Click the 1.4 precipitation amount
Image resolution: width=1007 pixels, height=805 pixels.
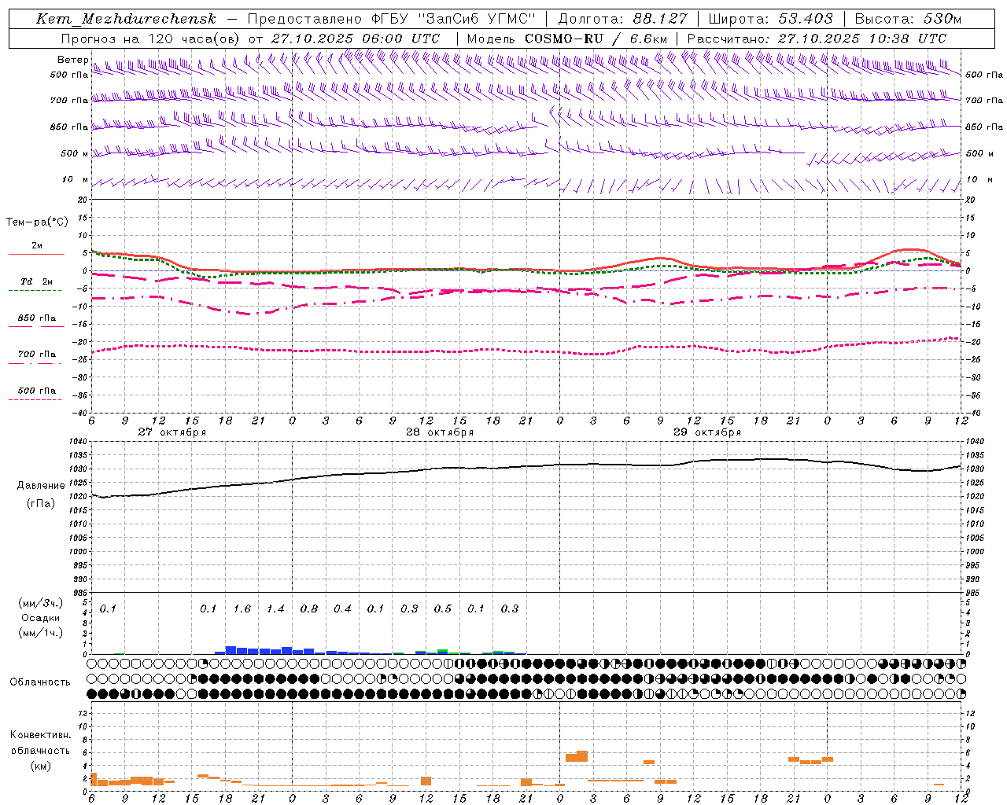pos(275,609)
